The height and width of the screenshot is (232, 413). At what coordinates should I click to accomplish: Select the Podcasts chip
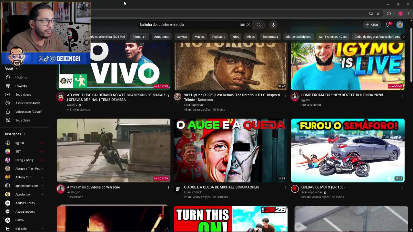coord(218,37)
